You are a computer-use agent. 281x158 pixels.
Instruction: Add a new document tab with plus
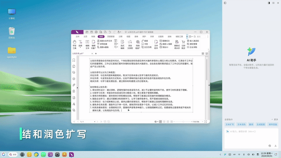[96, 53]
